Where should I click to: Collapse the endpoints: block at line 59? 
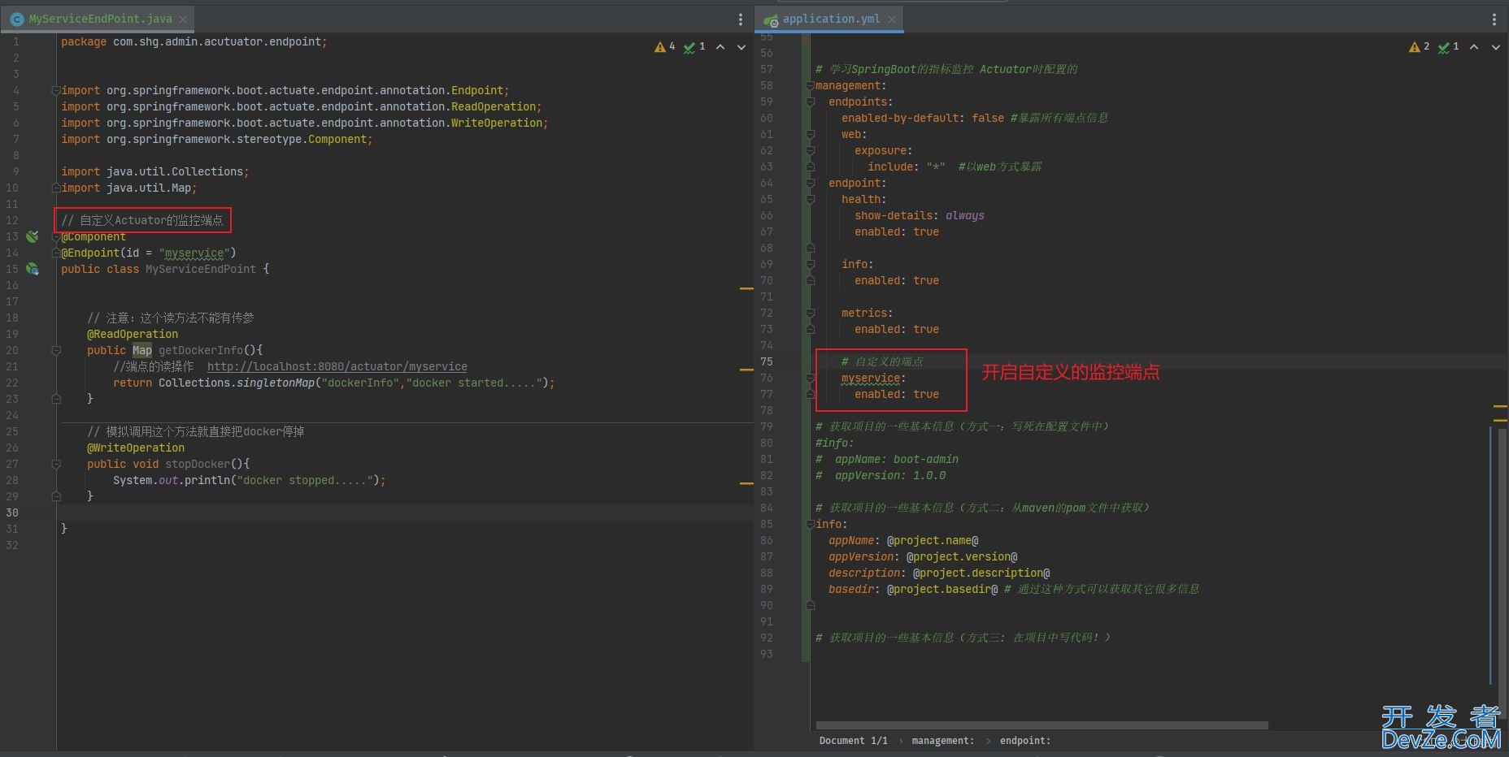pyautogui.click(x=810, y=102)
